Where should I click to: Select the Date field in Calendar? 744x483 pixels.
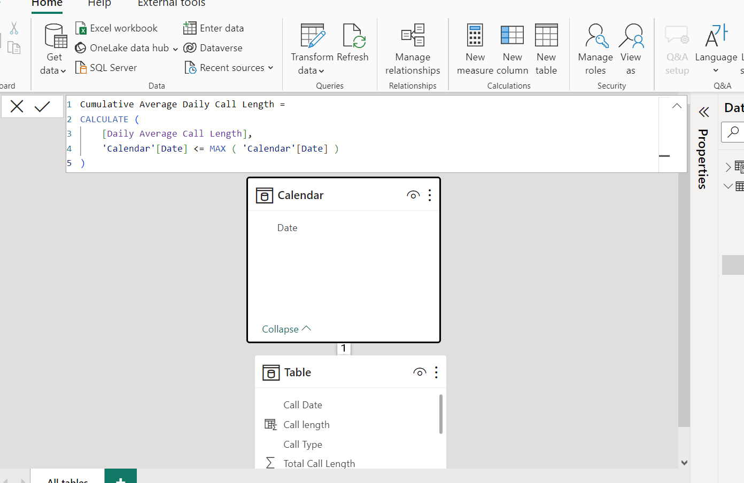pos(288,228)
